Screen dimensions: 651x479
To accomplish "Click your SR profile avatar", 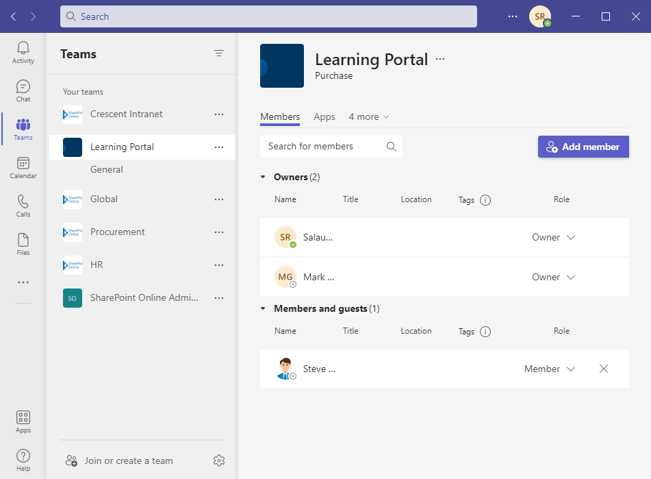I will tap(540, 16).
